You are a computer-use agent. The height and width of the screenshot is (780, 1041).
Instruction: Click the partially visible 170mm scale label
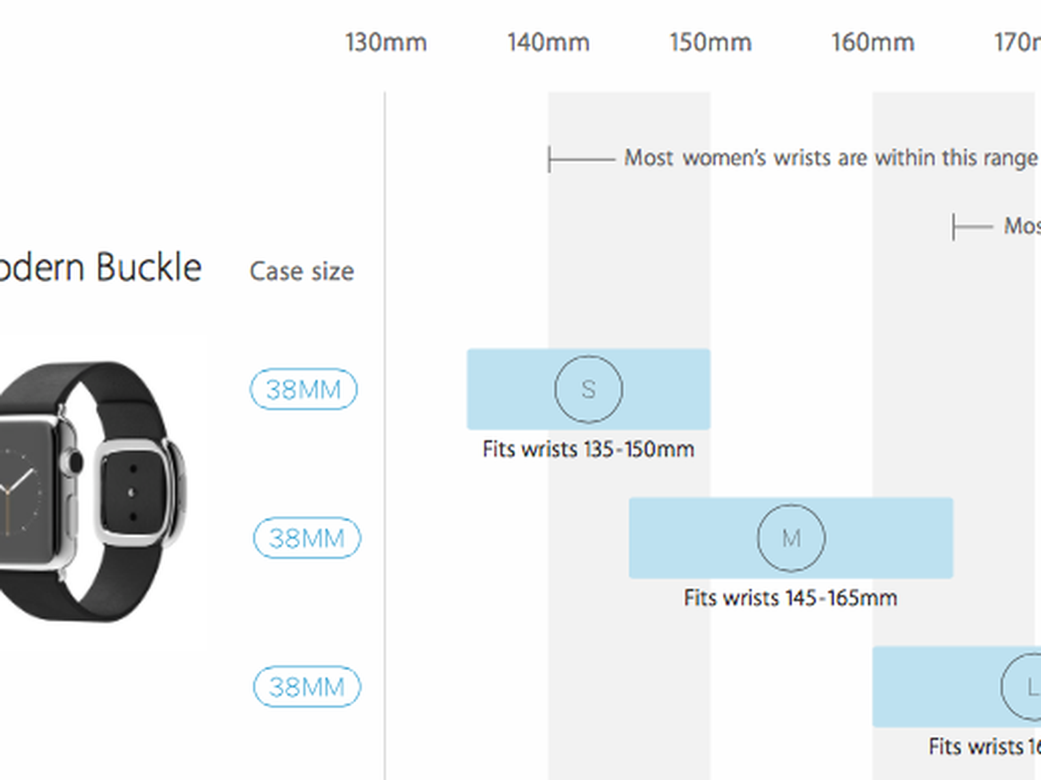1018,43
